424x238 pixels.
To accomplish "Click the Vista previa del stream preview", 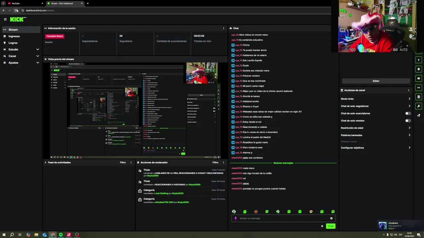I will coord(135,110).
